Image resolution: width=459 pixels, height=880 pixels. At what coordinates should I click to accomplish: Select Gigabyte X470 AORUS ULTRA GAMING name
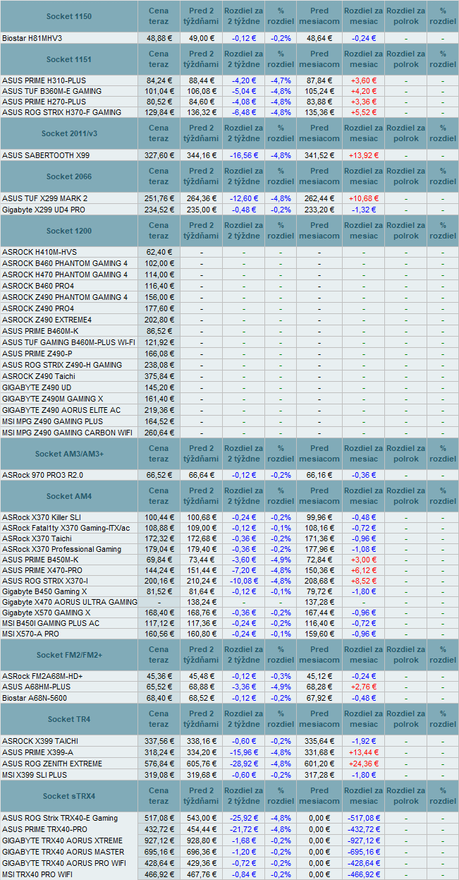pyautogui.click(x=70, y=602)
